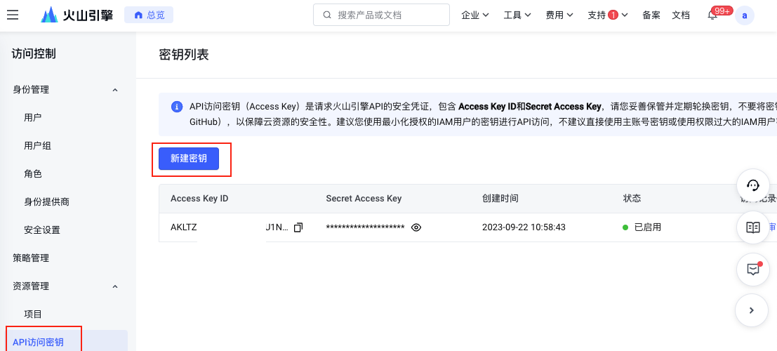Open customer service headset widget
777x351 pixels.
point(753,185)
